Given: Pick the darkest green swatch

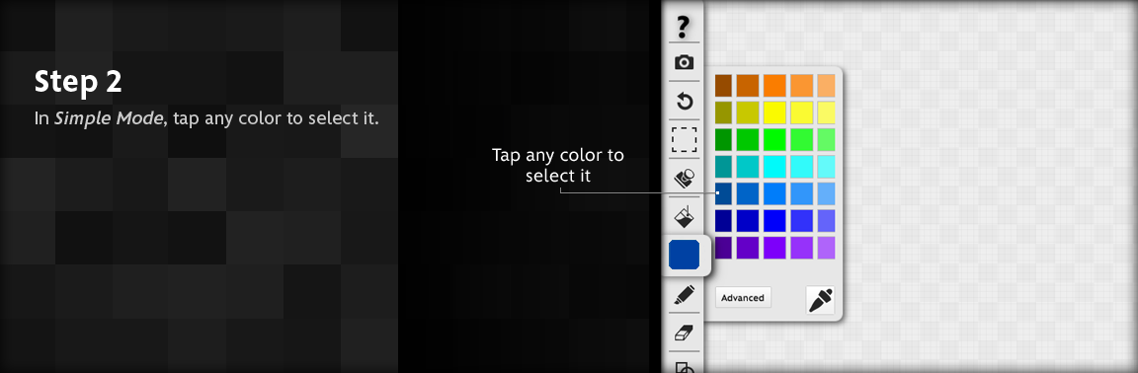Looking at the screenshot, I should (x=723, y=139).
